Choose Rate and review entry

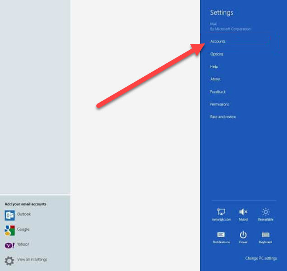(x=223, y=117)
